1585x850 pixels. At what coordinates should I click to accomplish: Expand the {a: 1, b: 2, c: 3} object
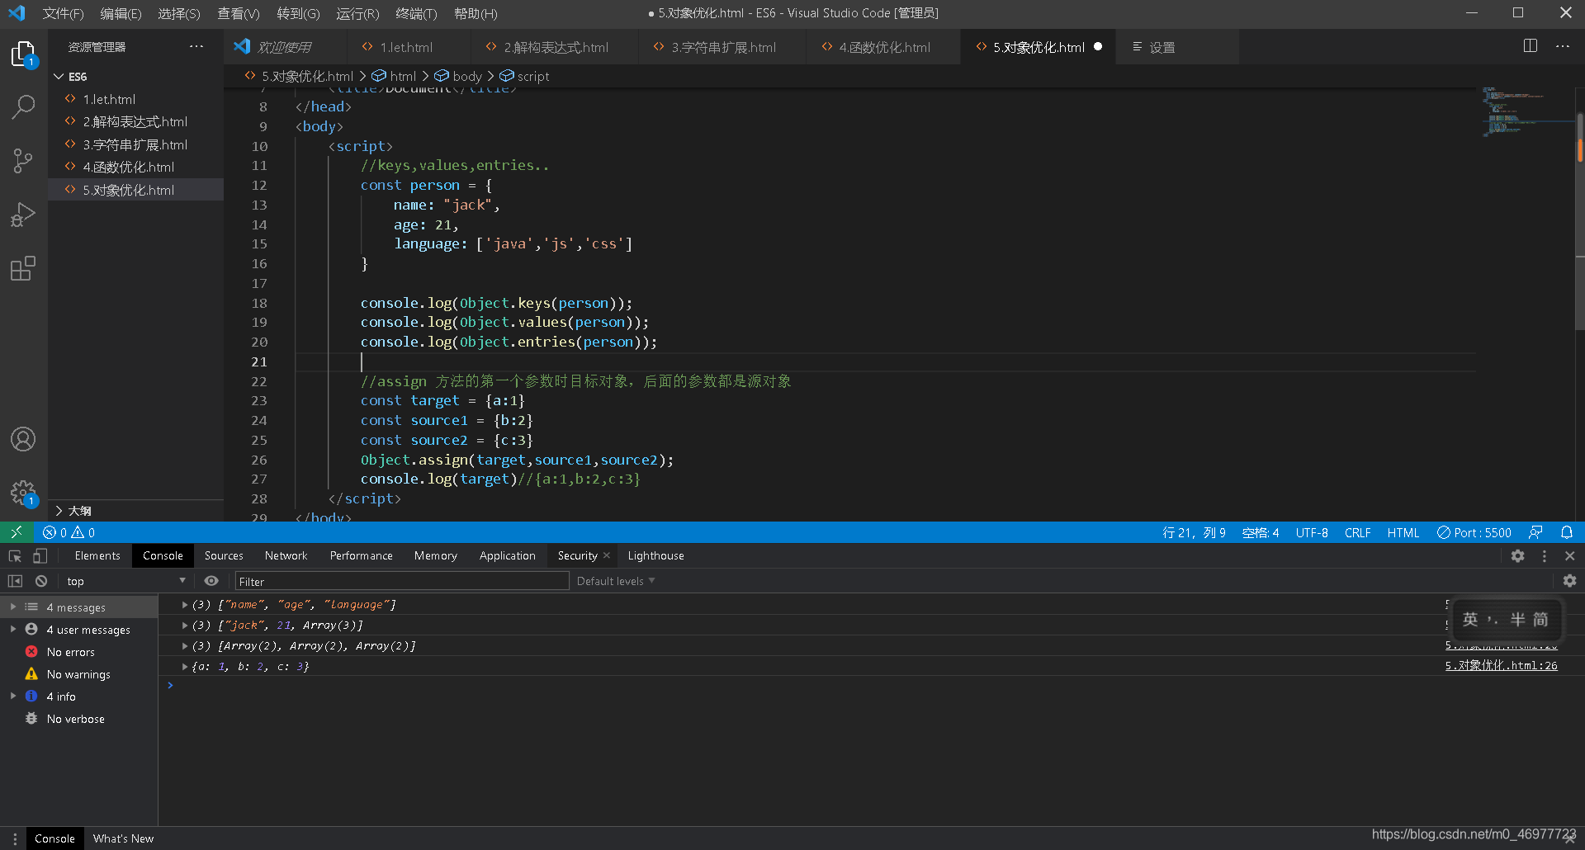point(185,666)
